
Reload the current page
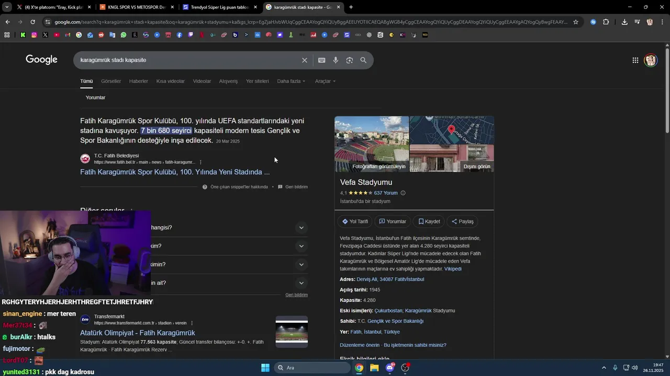pyautogui.click(x=32, y=22)
